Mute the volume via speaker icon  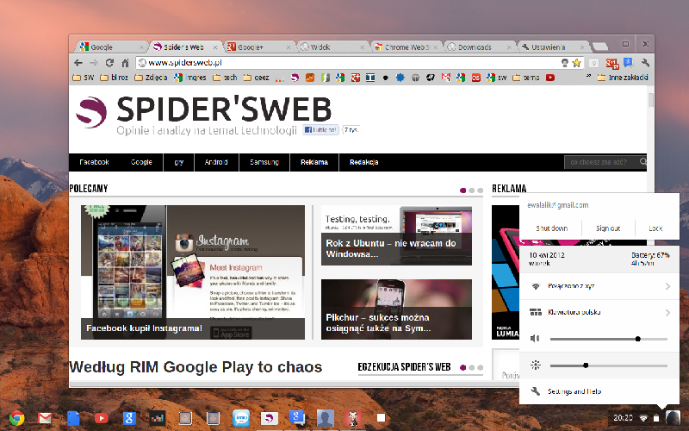coord(535,338)
